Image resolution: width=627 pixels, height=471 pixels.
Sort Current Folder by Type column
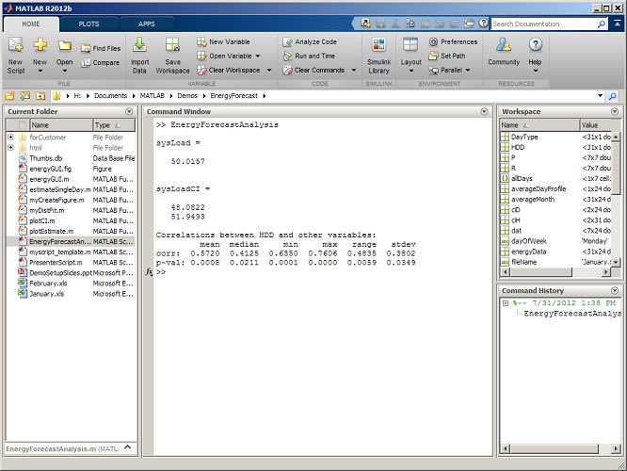[114, 125]
